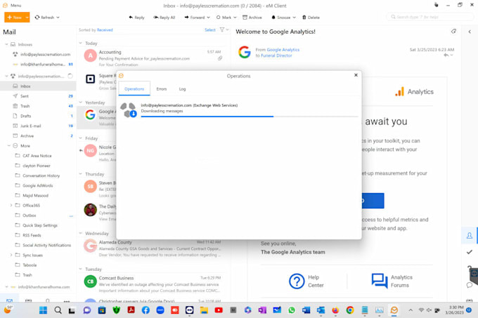
Task: Delete the selected message
Action: (x=311, y=18)
